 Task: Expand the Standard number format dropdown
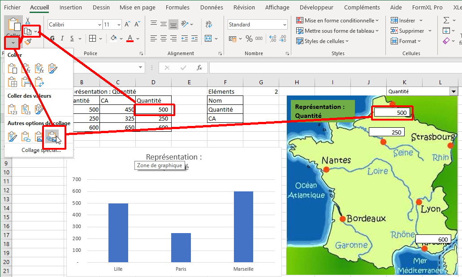284,25
